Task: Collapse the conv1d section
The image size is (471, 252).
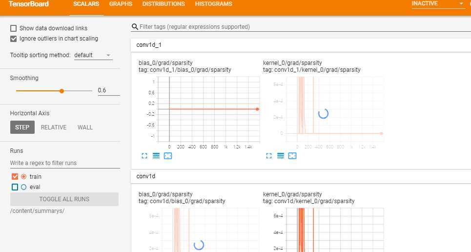Action: point(301,176)
